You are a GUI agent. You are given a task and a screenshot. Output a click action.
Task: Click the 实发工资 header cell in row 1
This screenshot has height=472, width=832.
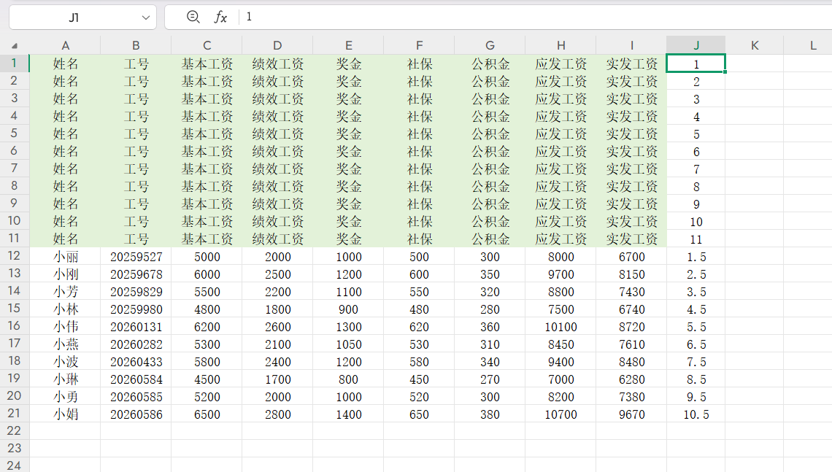[631, 64]
